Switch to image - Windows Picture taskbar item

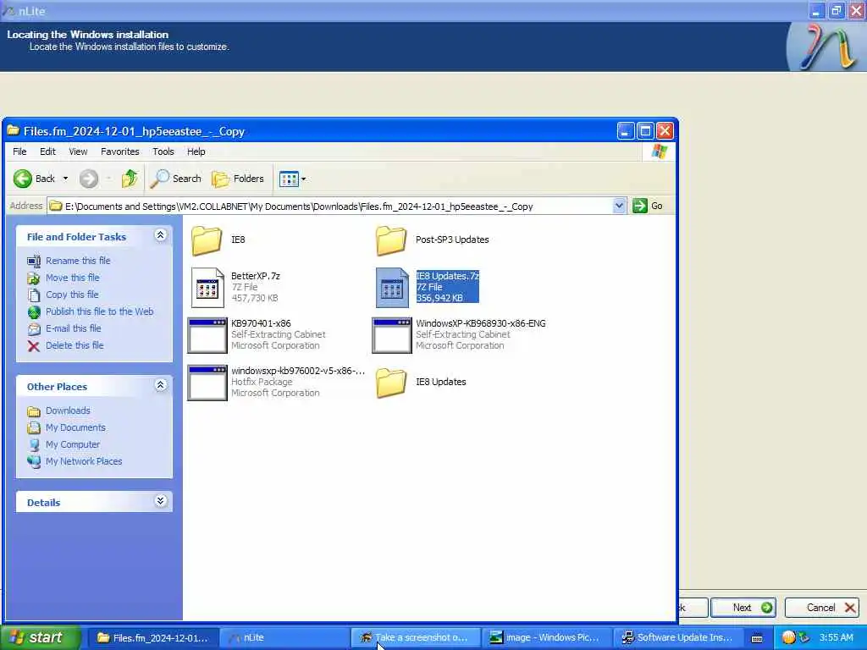[546, 637]
